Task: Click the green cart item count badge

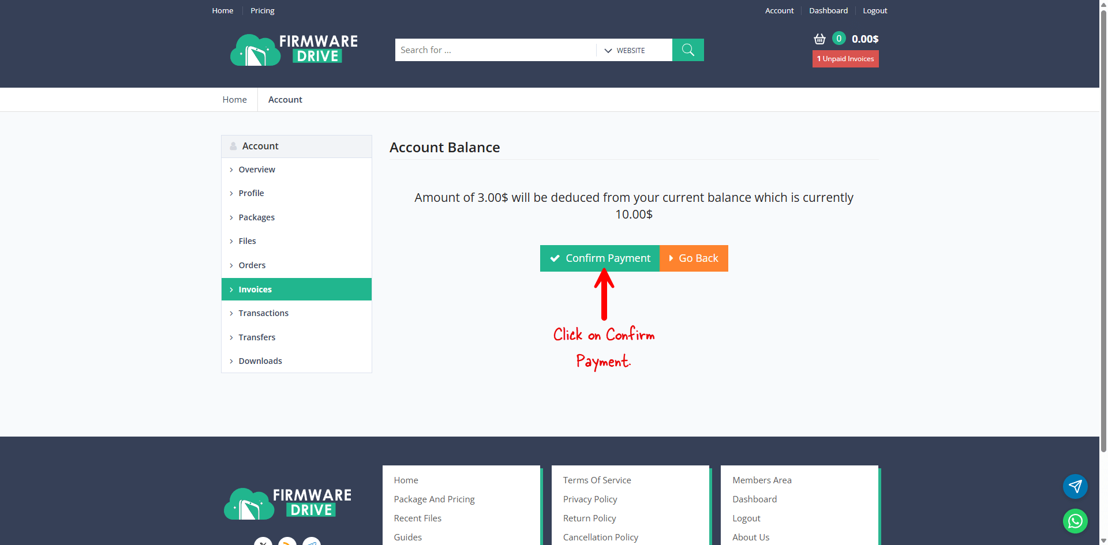Action: click(x=839, y=39)
